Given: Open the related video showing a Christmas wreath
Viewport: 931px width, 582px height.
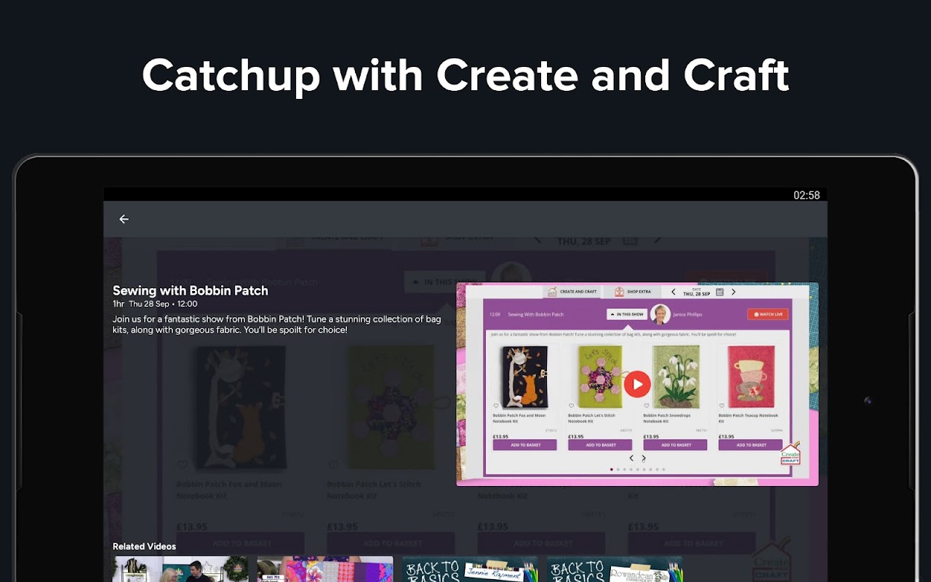Looking at the screenshot, I should [x=180, y=570].
